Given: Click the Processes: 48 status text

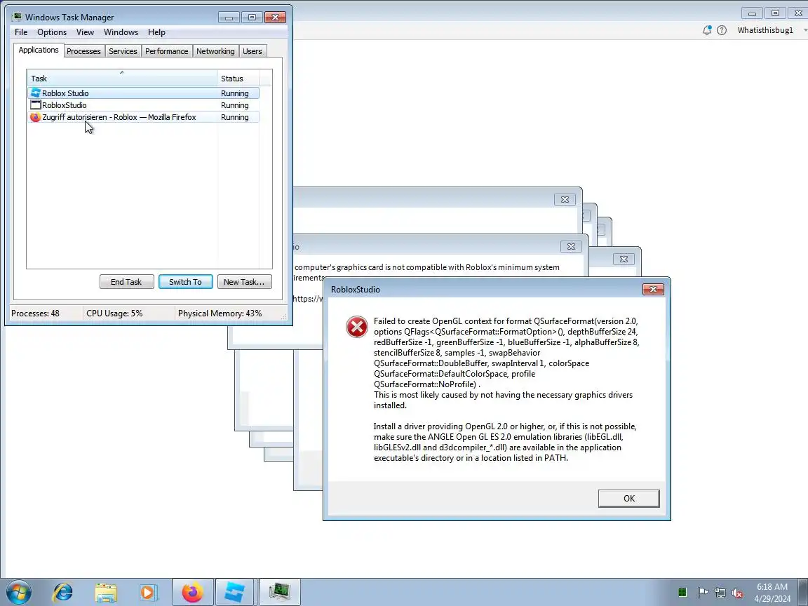Looking at the screenshot, I should click(x=35, y=314).
